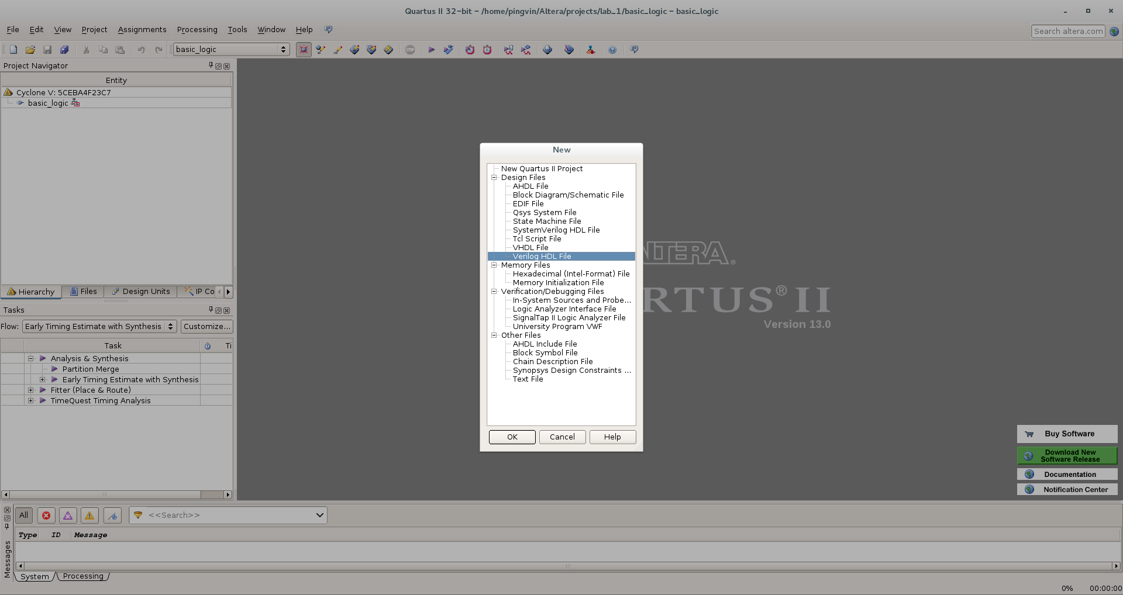Screen dimensions: 1123x595
Task: Click Download New Software Release button
Action: [x=1067, y=456]
